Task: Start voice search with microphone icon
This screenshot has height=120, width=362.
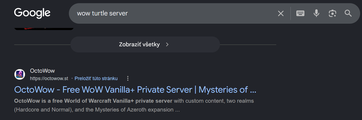Action: pyautogui.click(x=316, y=13)
